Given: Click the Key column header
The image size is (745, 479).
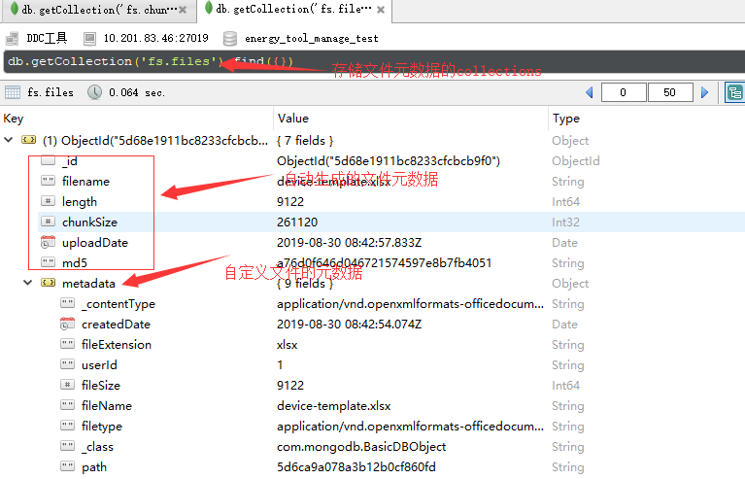Looking at the screenshot, I should (14, 119).
